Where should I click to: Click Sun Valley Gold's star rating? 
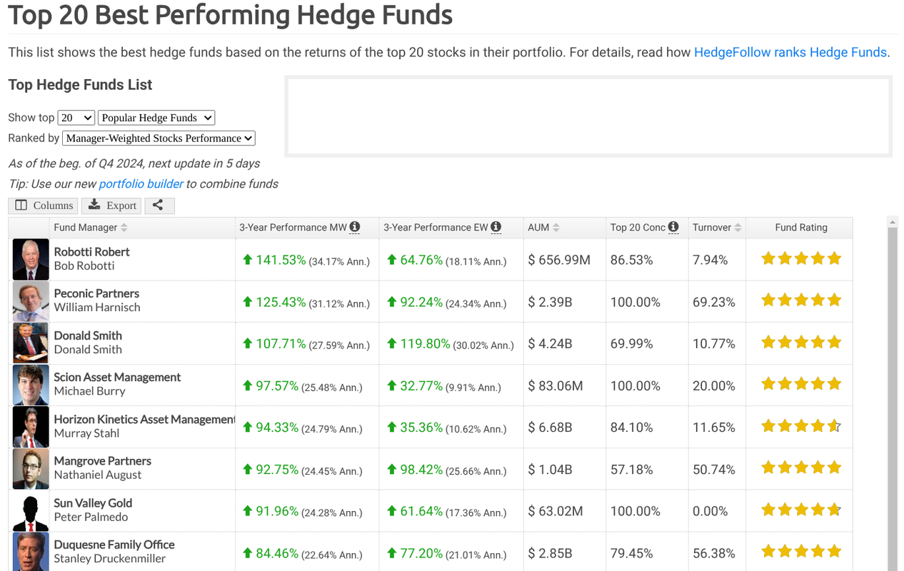[x=801, y=510]
